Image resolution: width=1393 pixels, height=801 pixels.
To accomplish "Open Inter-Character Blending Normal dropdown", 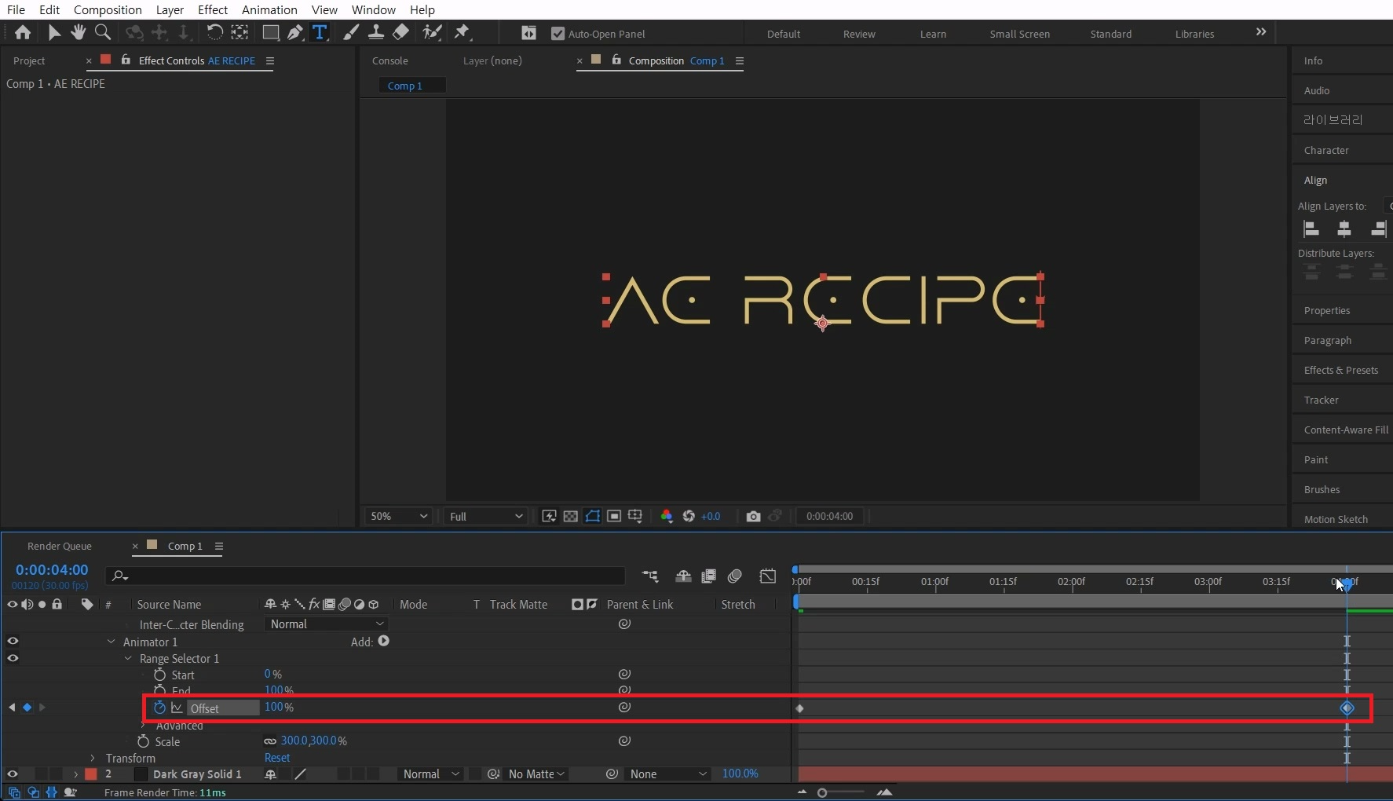I will coord(327,624).
